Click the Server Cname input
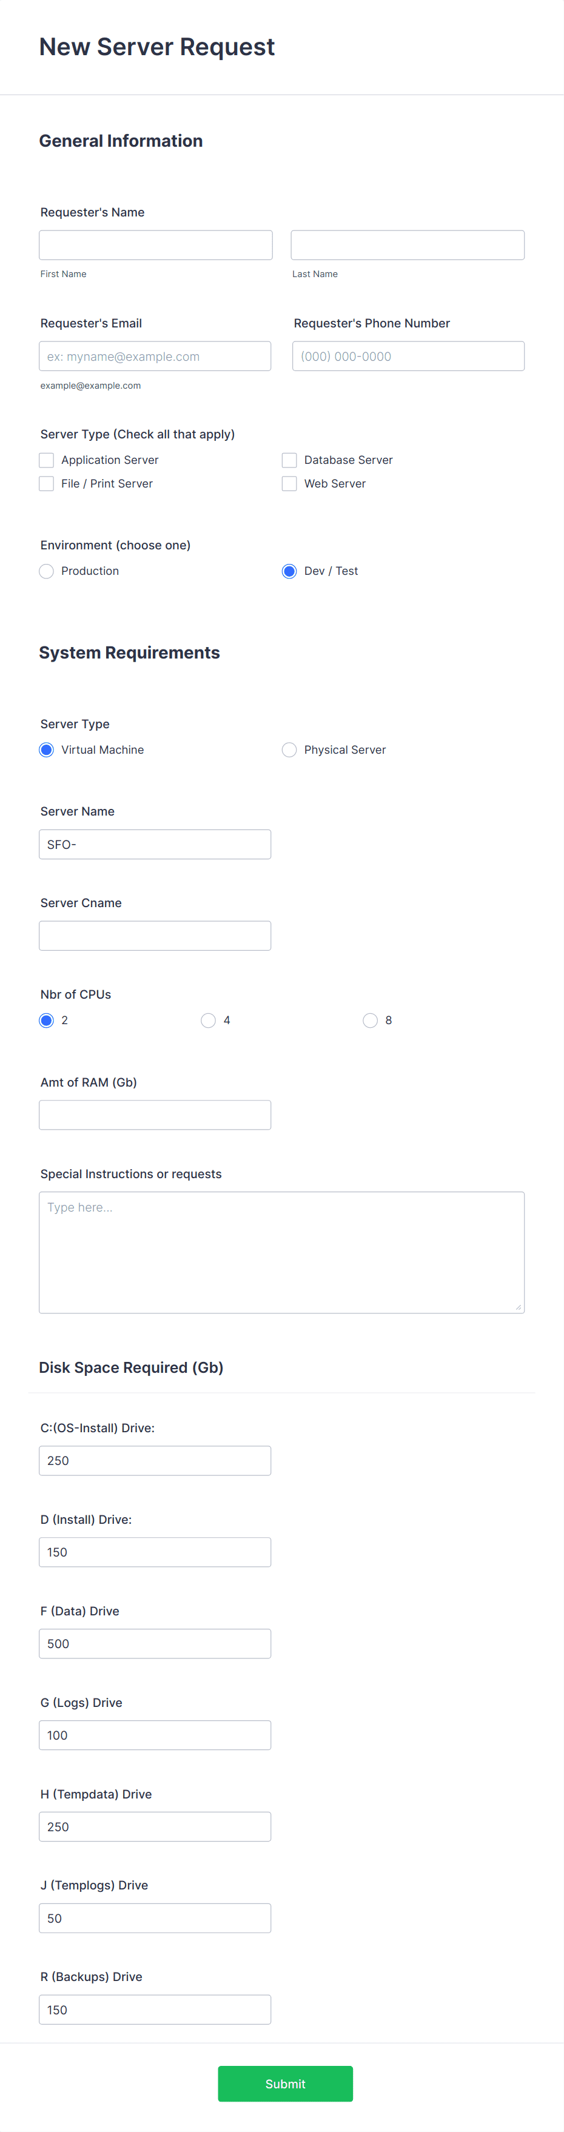Viewport: 564px width, 2132px height. [155, 935]
